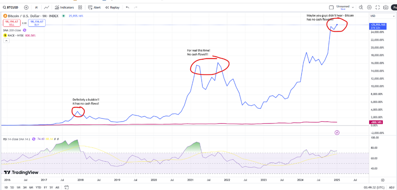Click the 'Definitely a bubble!!' text annotation
The image size is (397, 190).
86,99
